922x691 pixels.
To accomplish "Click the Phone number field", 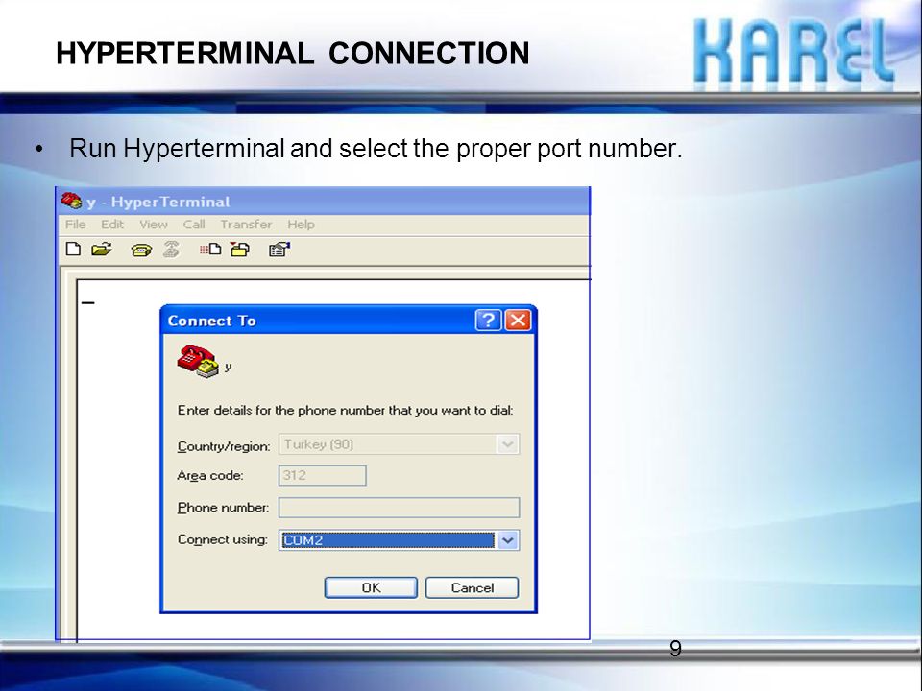I will tap(399, 508).
